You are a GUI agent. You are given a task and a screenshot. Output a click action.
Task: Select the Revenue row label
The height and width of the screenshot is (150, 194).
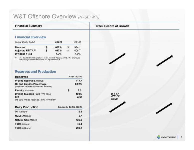click(x=20, y=47)
